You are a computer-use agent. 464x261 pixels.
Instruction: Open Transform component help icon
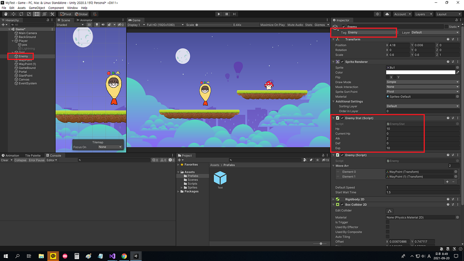[x=448, y=39]
